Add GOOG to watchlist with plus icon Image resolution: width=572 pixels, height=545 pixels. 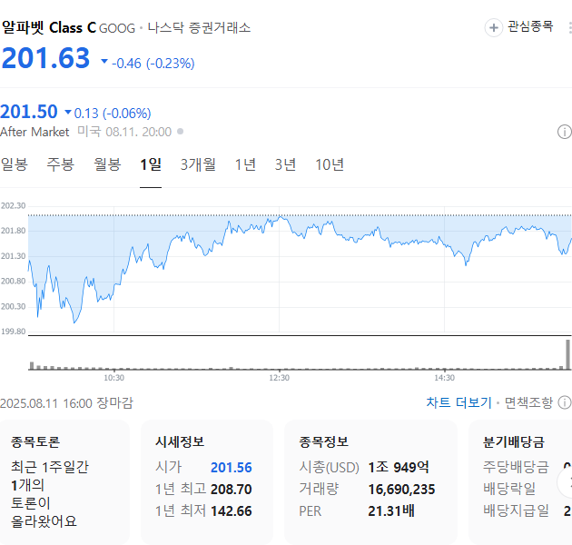494,28
